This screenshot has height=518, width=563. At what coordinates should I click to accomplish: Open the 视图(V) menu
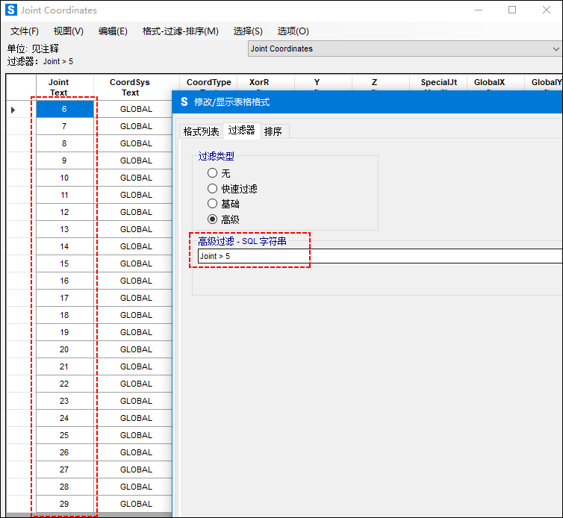pyautogui.click(x=68, y=31)
